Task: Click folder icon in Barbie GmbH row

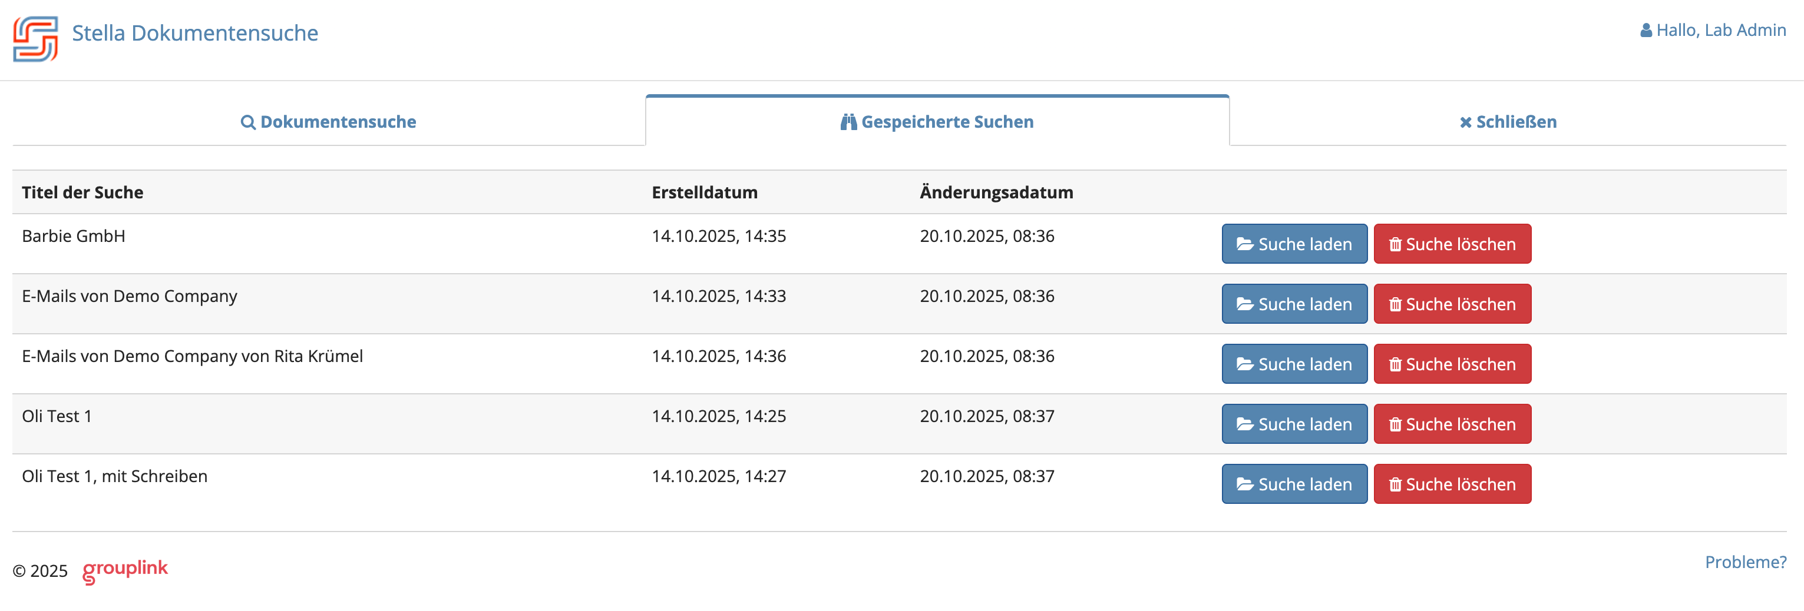Action: click(x=1244, y=244)
